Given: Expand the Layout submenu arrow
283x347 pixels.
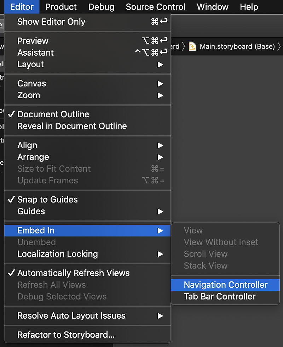Looking at the screenshot, I should tap(160, 65).
